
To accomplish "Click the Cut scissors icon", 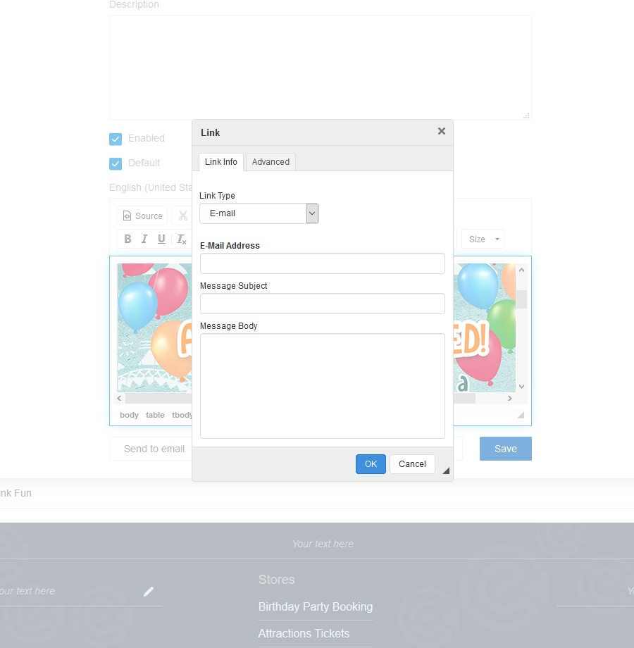I will (182, 216).
